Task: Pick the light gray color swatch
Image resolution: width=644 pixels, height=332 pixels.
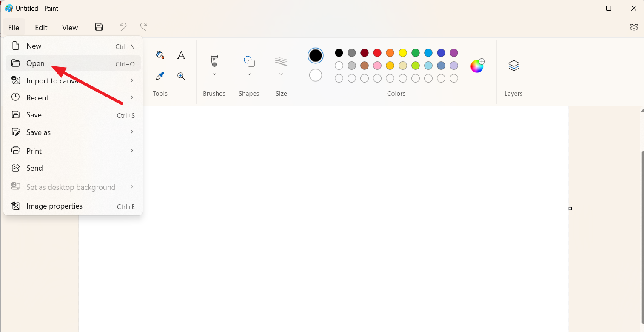Action: (352, 66)
